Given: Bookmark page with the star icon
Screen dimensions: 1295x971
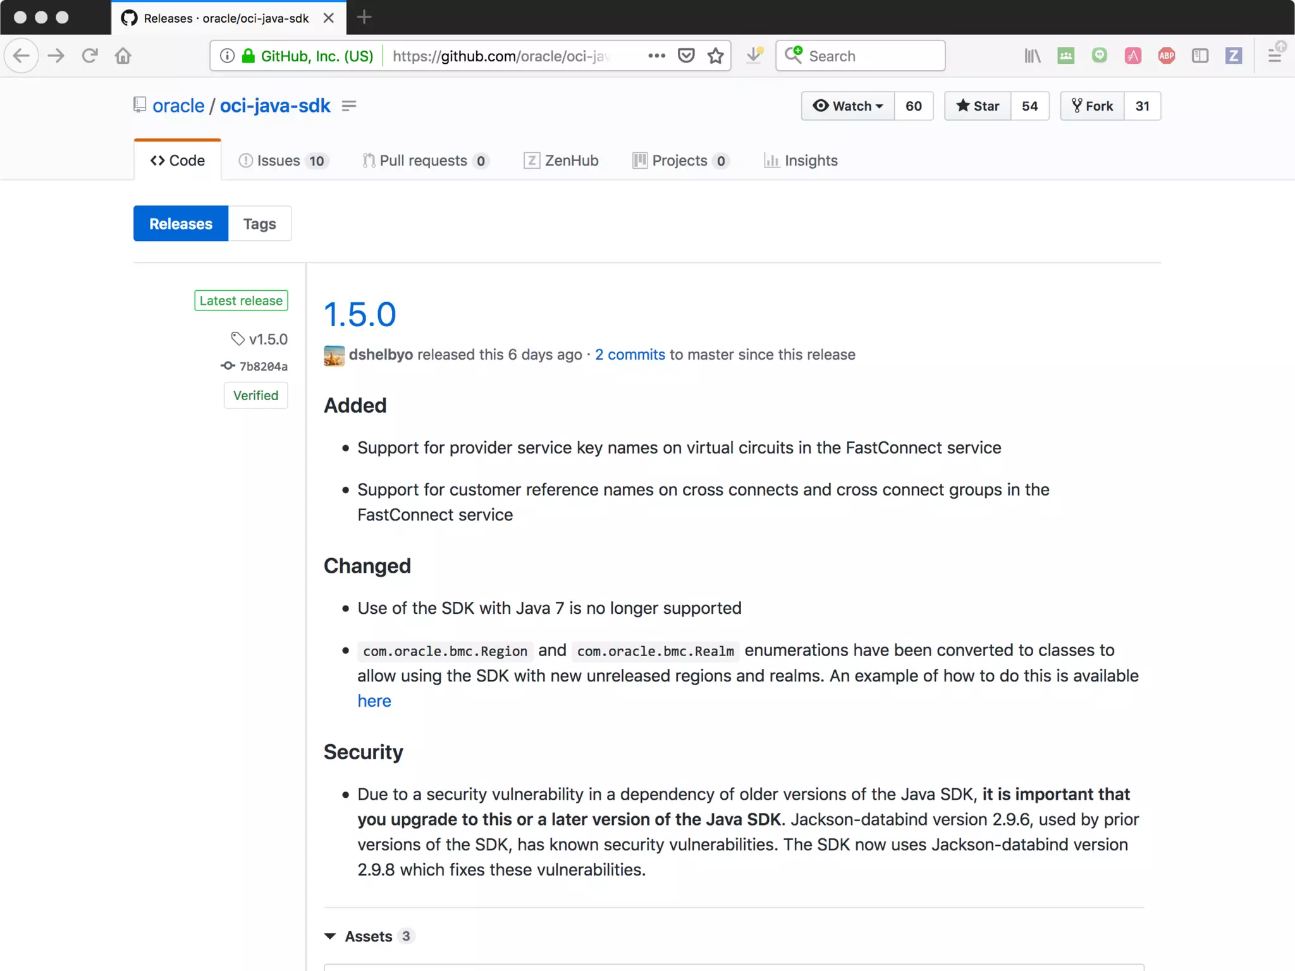Looking at the screenshot, I should pos(715,56).
